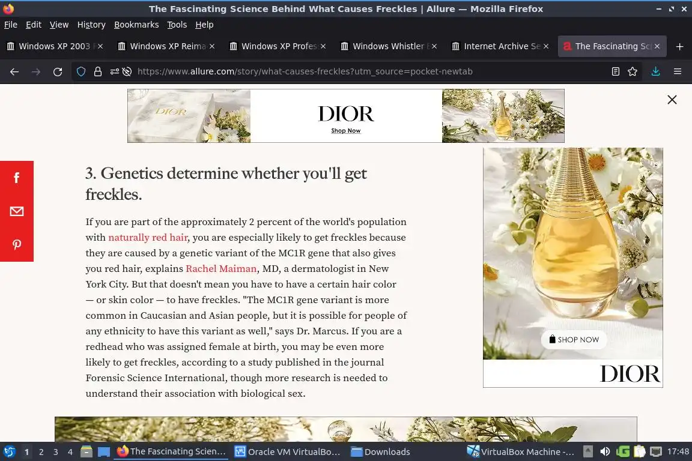Close the Windows XP Reima tab
This screenshot has width=692, height=461.
pos(212,46)
